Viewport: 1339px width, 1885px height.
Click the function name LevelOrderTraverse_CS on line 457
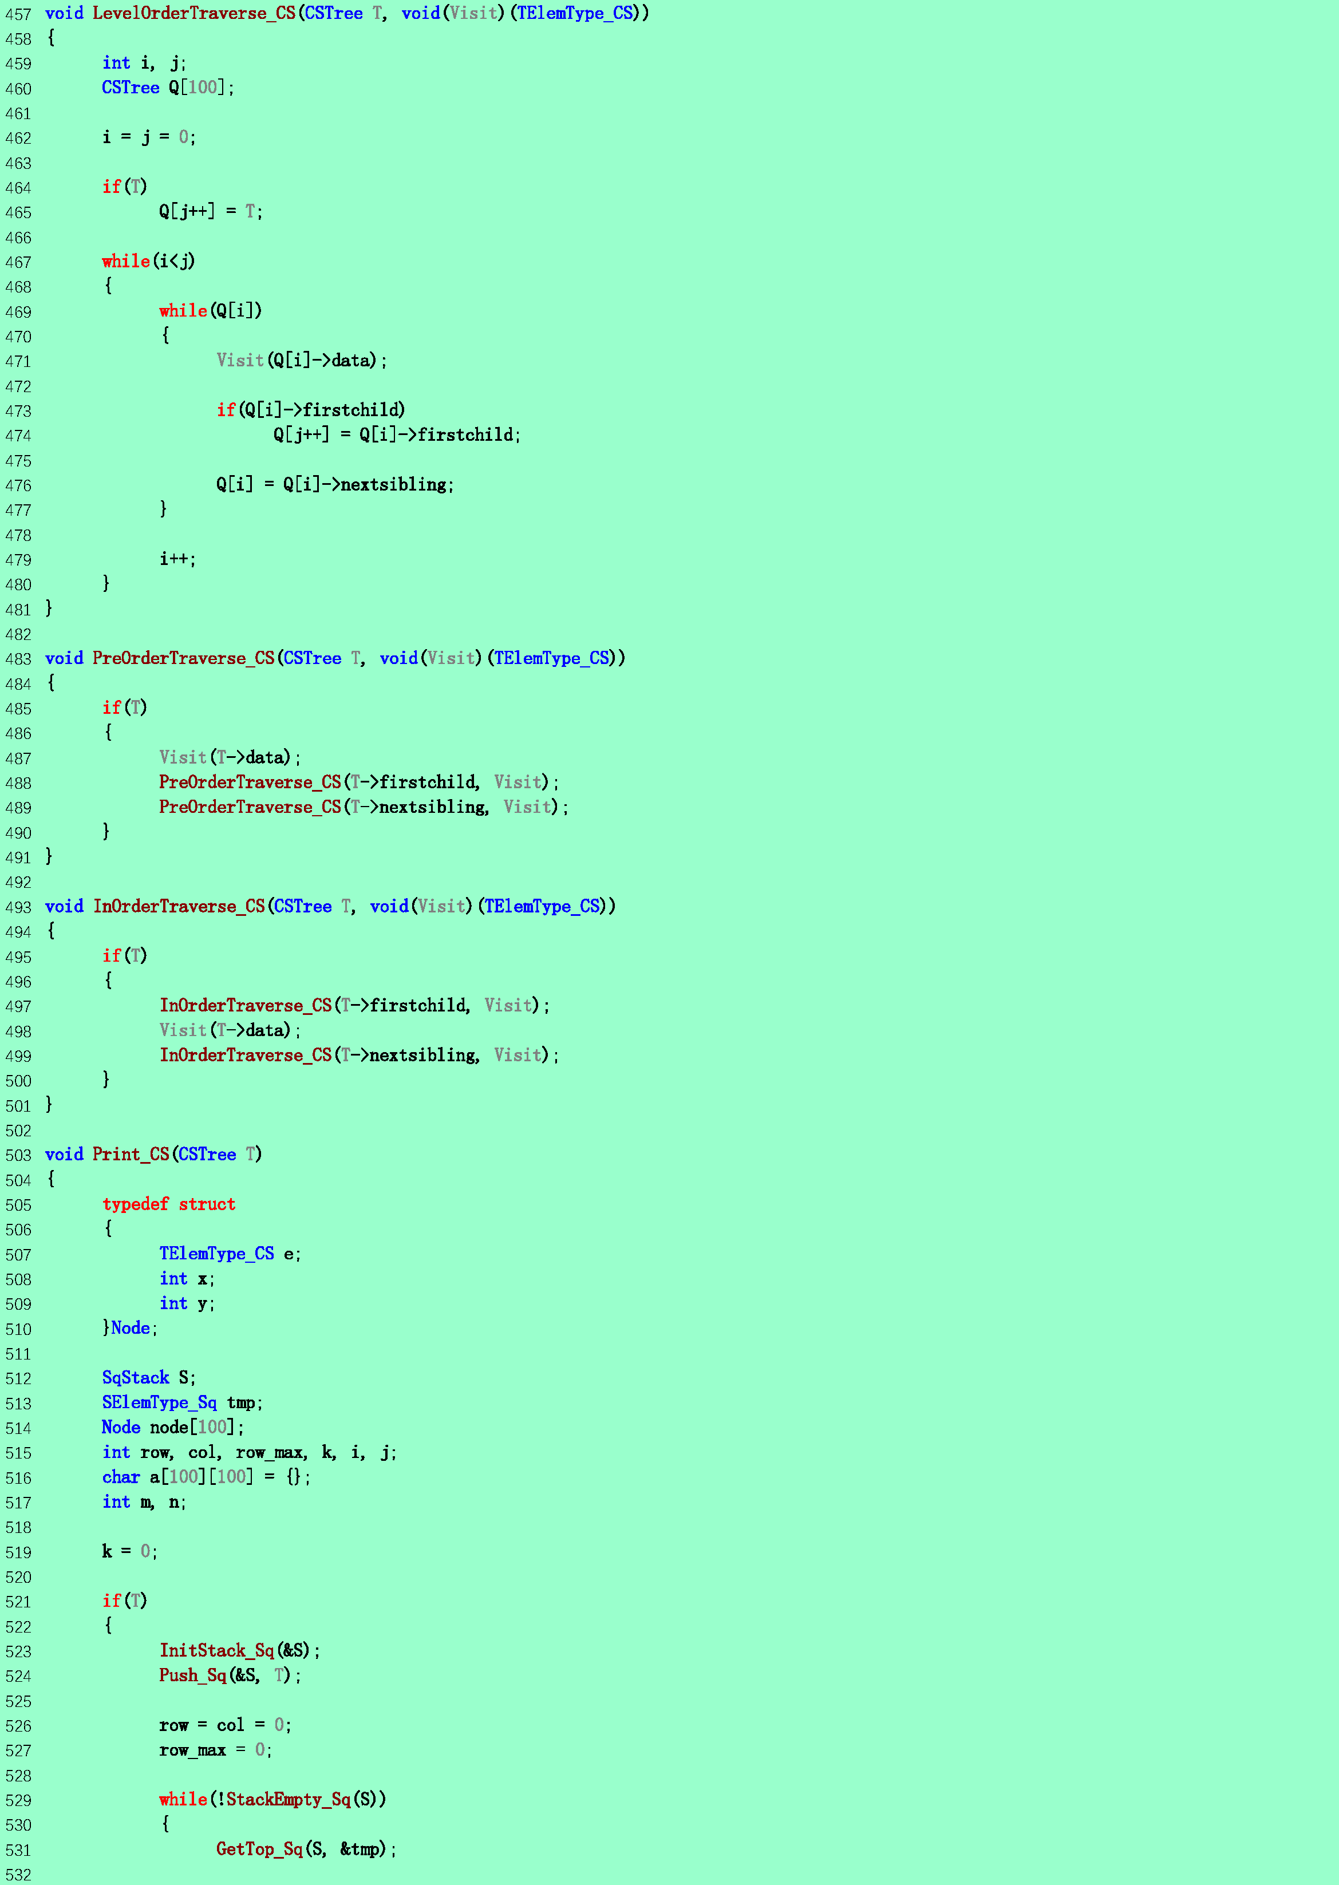pyautogui.click(x=193, y=13)
